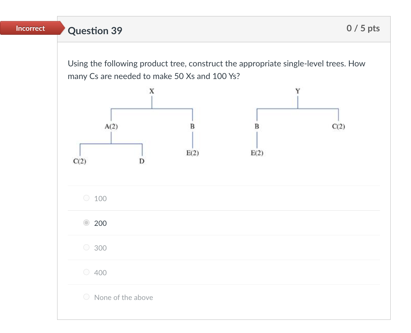Select the A(2) node in the tree
The image size is (411, 333).
pyautogui.click(x=111, y=126)
